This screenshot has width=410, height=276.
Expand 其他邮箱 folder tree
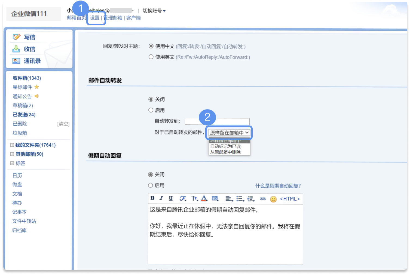(12, 154)
